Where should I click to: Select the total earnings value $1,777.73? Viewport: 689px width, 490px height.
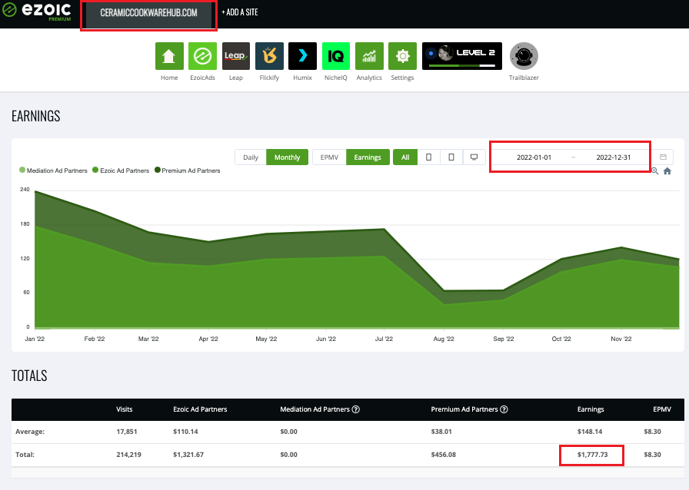(592, 455)
